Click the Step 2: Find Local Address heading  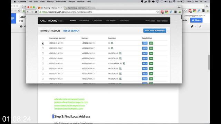(x=72, y=116)
